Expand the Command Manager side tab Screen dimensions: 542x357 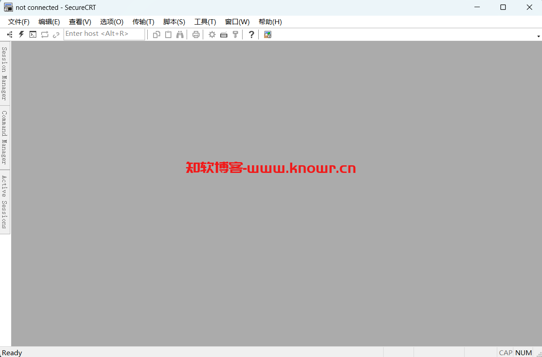(4, 138)
